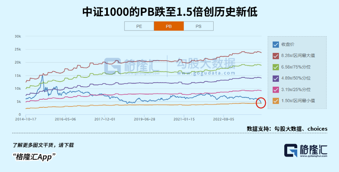
Task: Click the 2014-10-17 date on x-axis
Action: pyautogui.click(x=26, y=119)
